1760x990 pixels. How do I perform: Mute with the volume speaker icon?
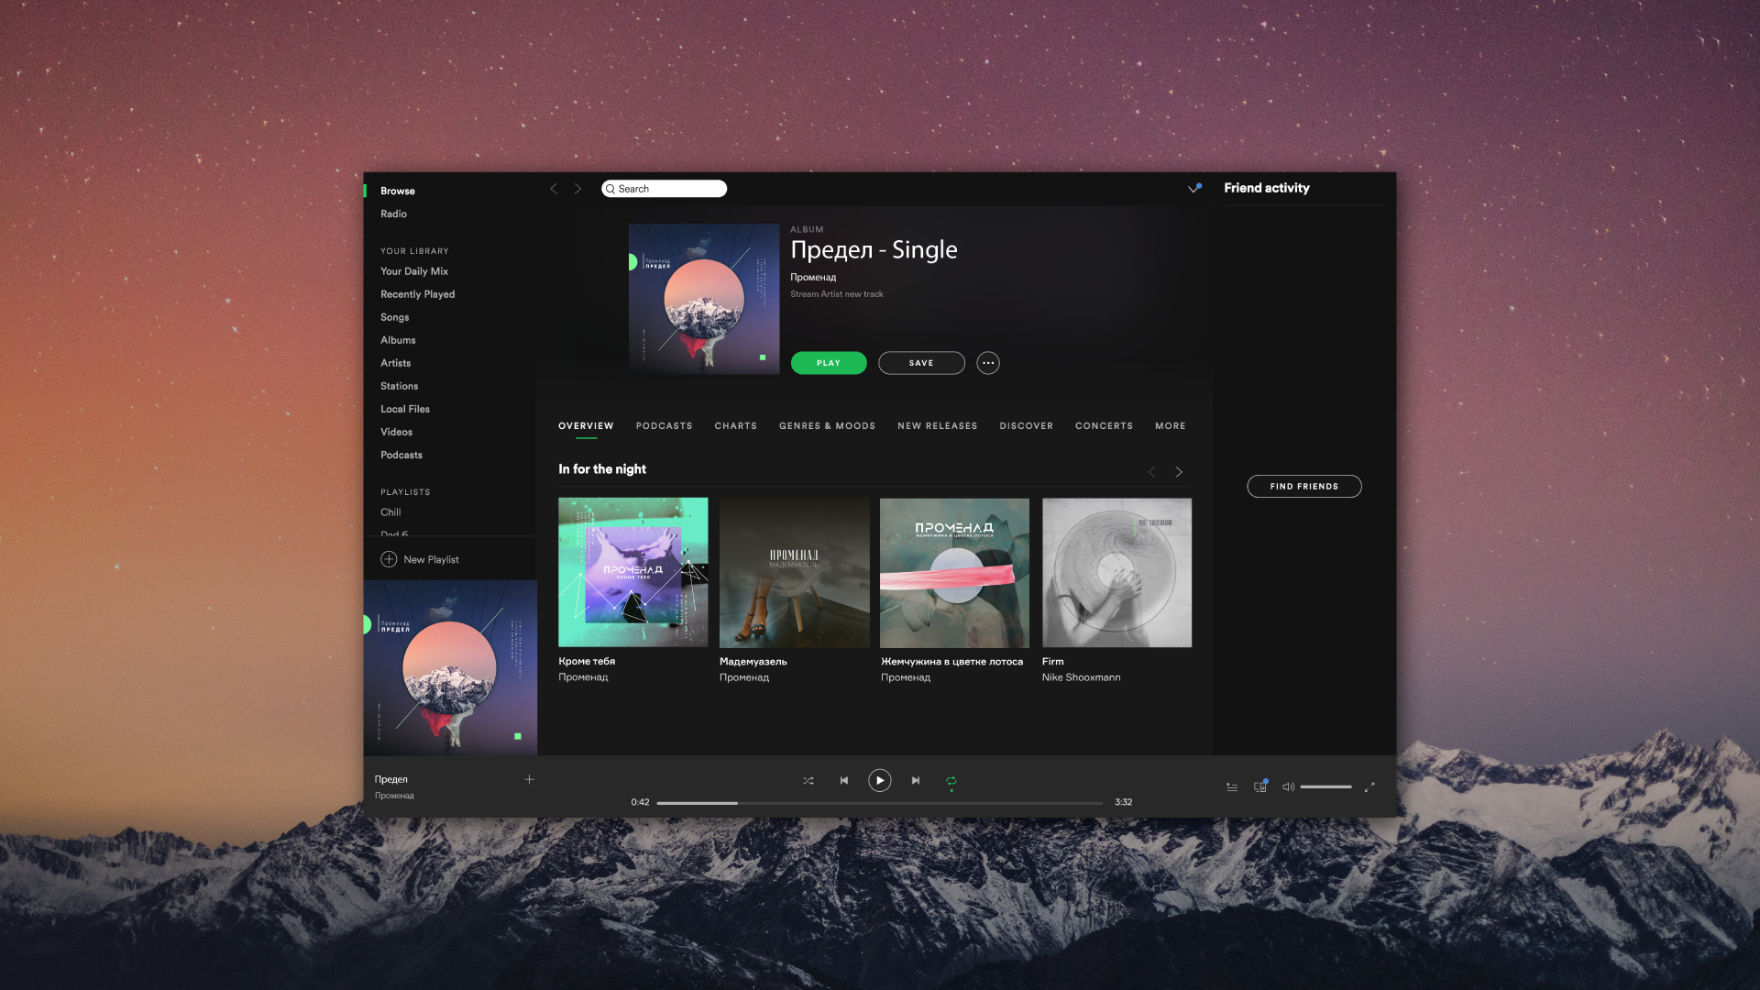click(x=1288, y=786)
